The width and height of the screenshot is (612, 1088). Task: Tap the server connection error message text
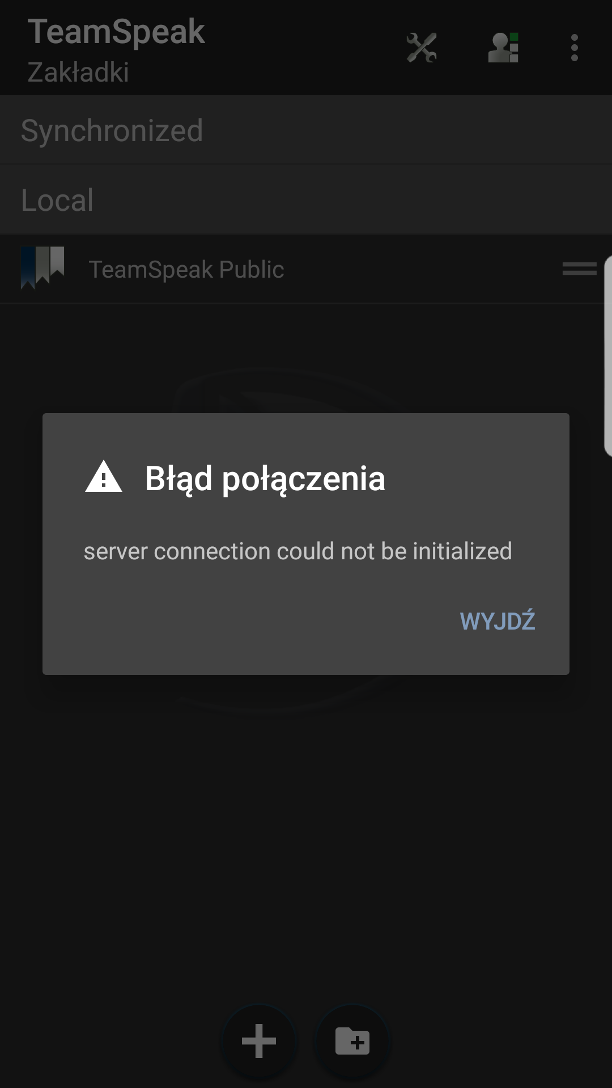tap(298, 551)
